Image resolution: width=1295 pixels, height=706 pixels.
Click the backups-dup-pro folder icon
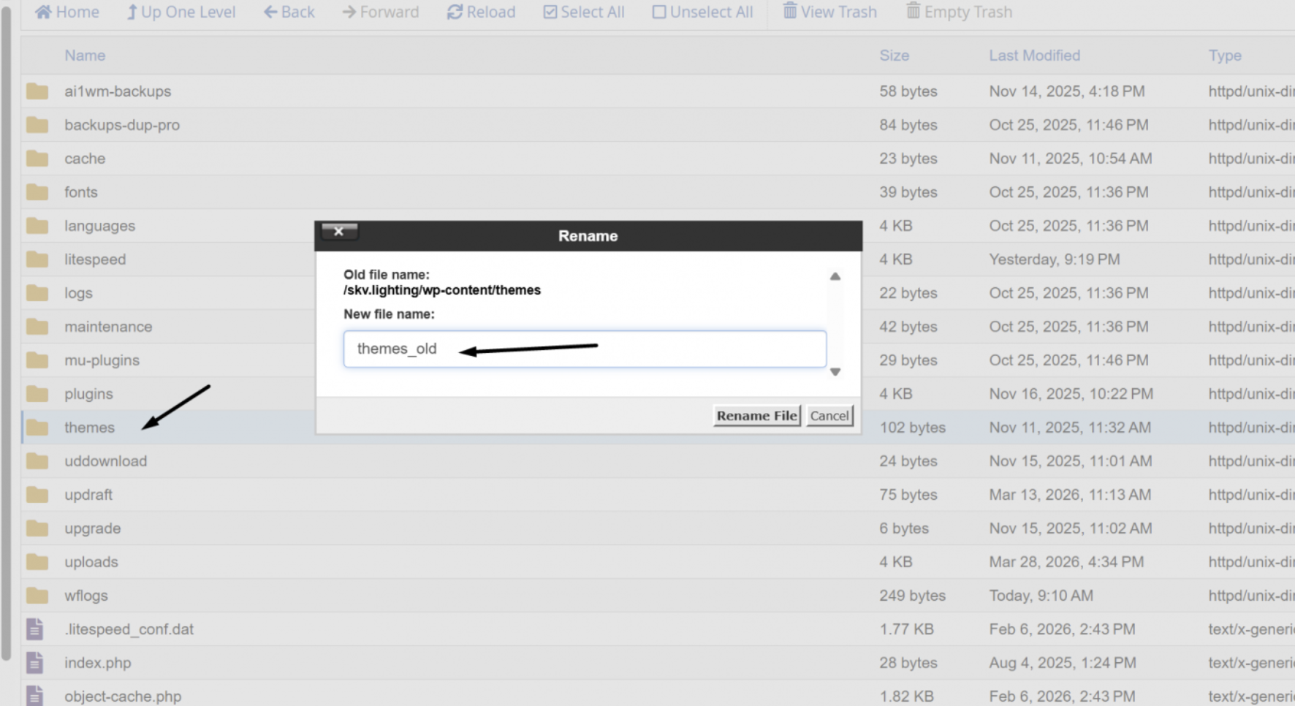click(37, 125)
